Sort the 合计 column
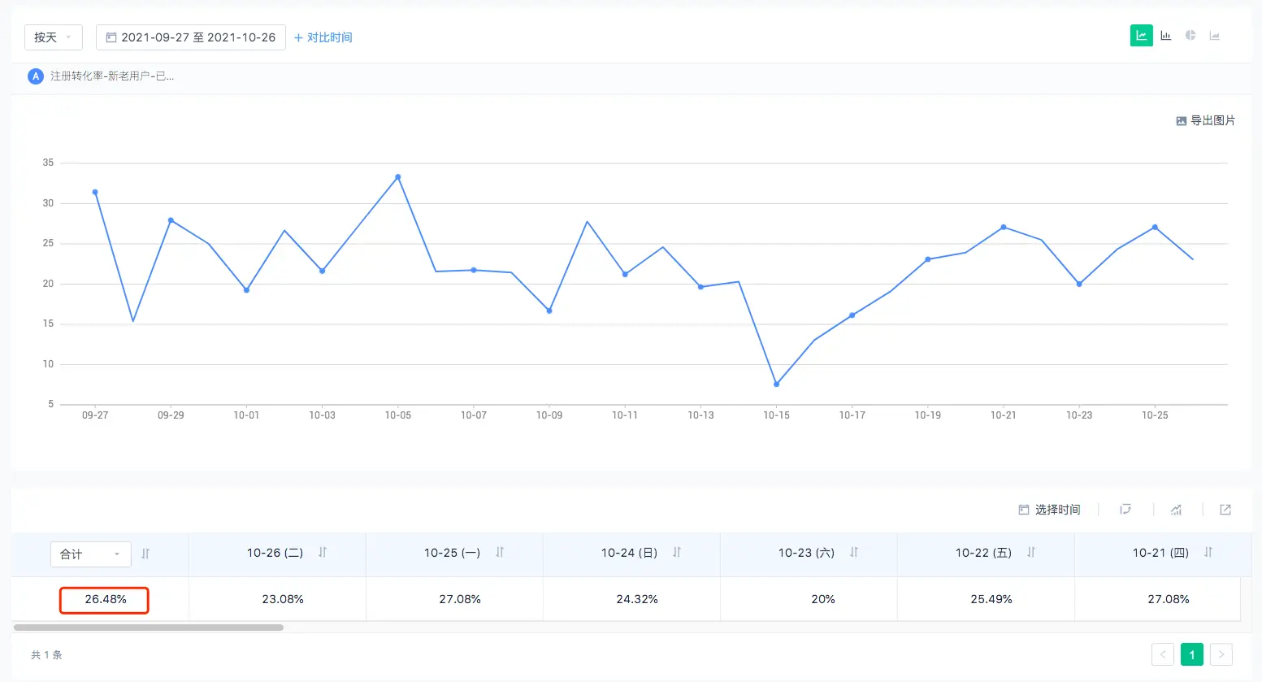Image resolution: width=1262 pixels, height=682 pixels. click(x=145, y=554)
